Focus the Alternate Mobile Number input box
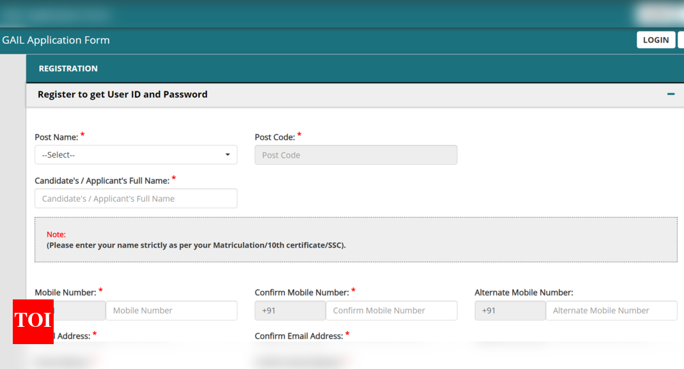 coord(611,310)
